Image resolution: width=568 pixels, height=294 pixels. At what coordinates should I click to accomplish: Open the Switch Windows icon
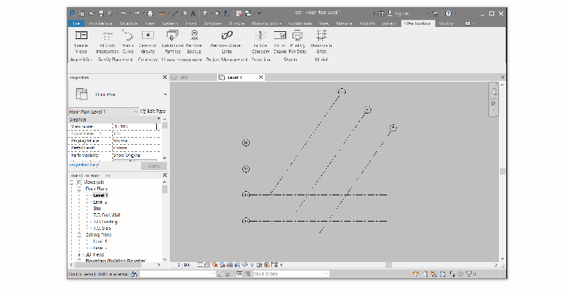(248, 13)
